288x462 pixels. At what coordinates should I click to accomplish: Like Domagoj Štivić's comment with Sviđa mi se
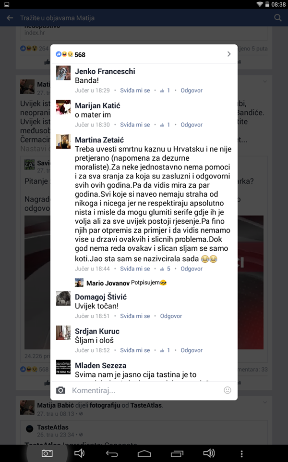tap(135, 316)
